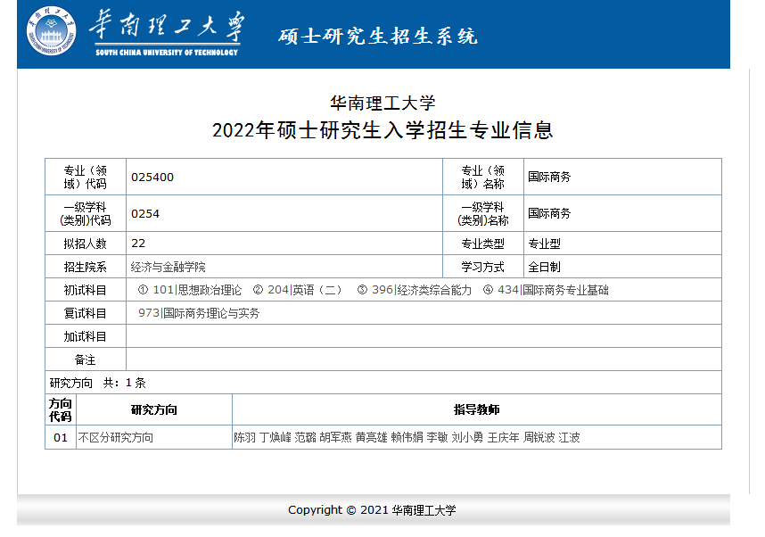The width and height of the screenshot is (765, 537).
Task: Click the Copyright 2021 华南理工大学 footer text
Action: tap(372, 510)
